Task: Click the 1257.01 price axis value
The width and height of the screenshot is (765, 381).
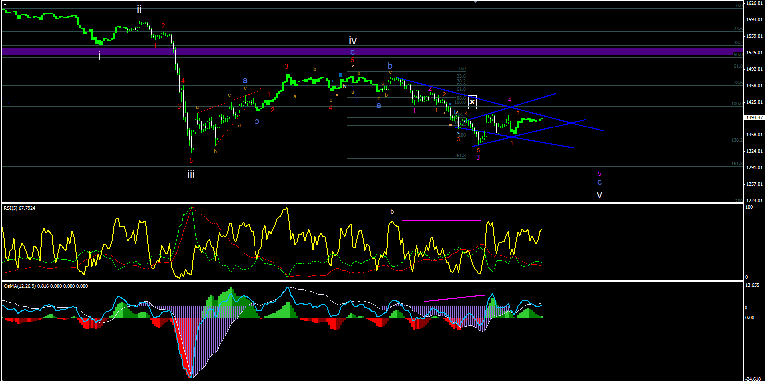Action: click(x=754, y=184)
